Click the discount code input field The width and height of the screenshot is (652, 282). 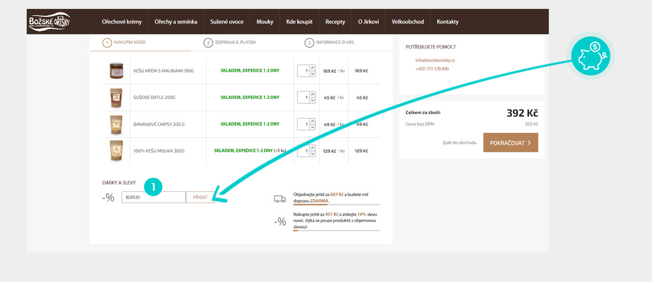pos(153,197)
